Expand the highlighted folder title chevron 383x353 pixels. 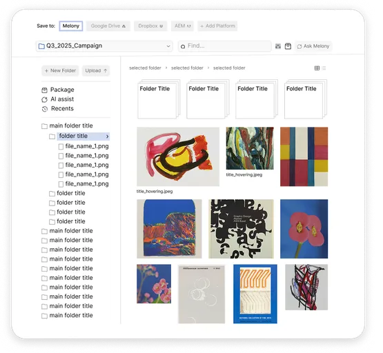pyautogui.click(x=107, y=137)
